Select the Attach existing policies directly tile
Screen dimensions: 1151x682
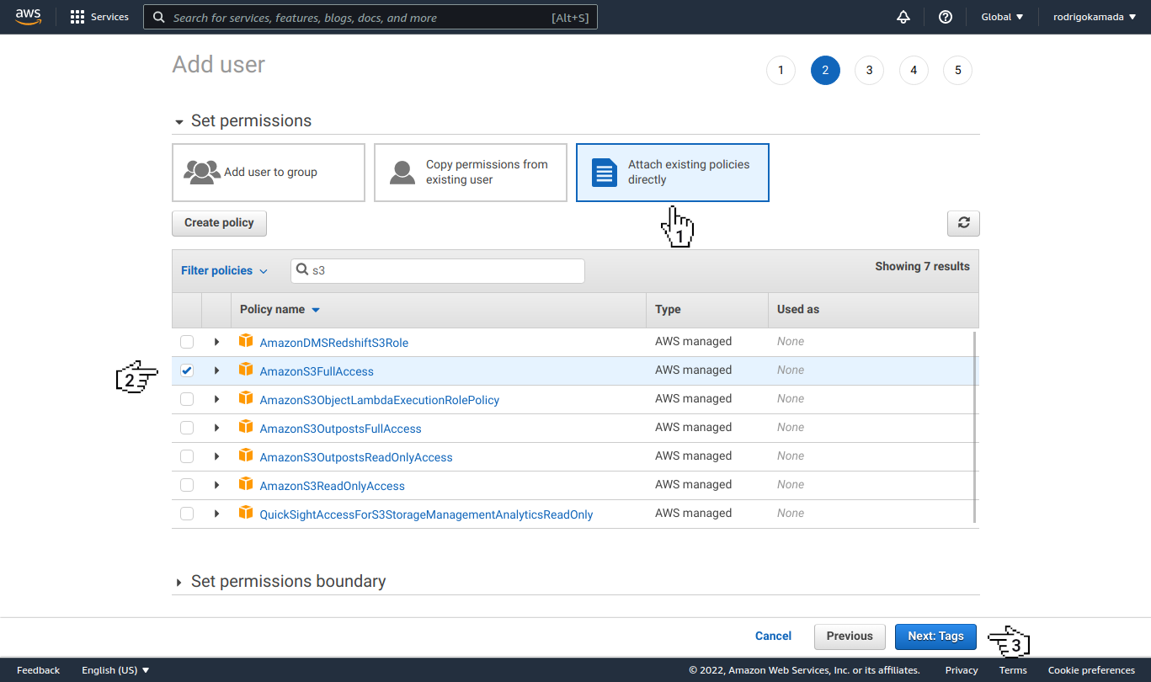(x=672, y=172)
